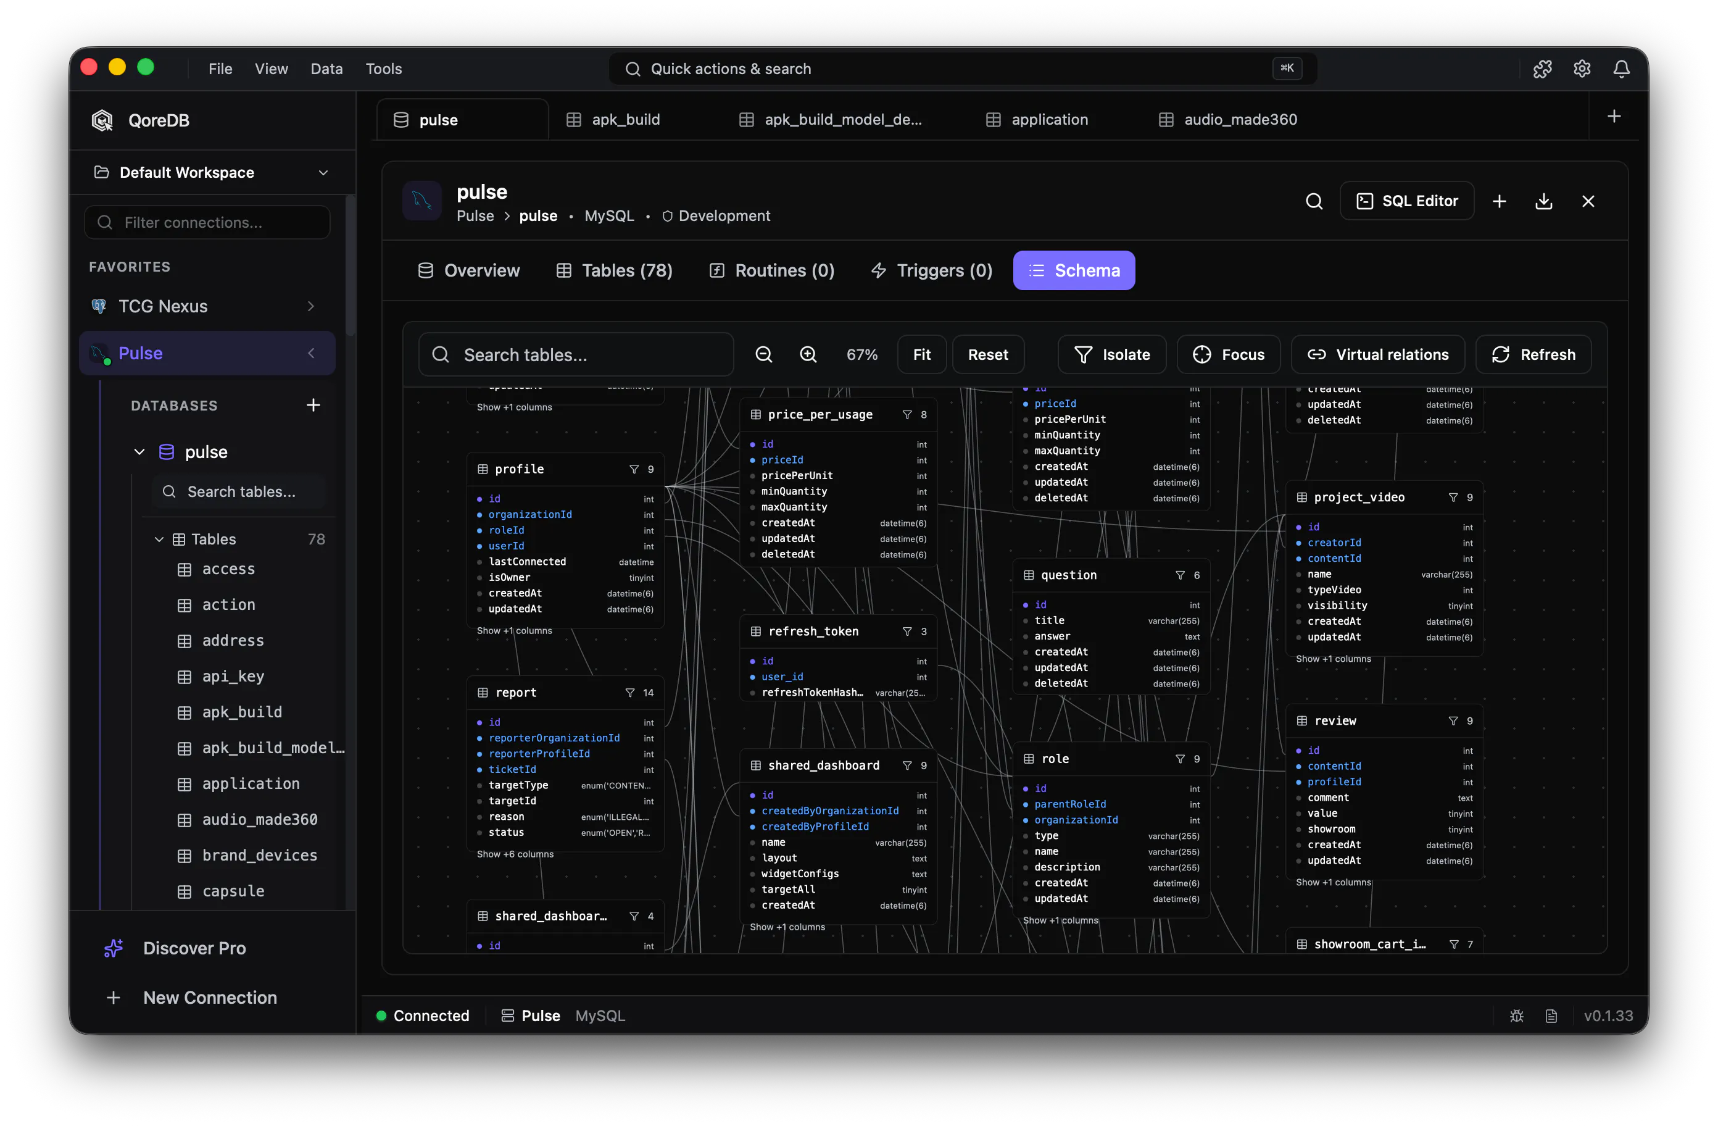Click the Filter connections field
Viewport: 1718px width, 1126px height.
coord(207,222)
